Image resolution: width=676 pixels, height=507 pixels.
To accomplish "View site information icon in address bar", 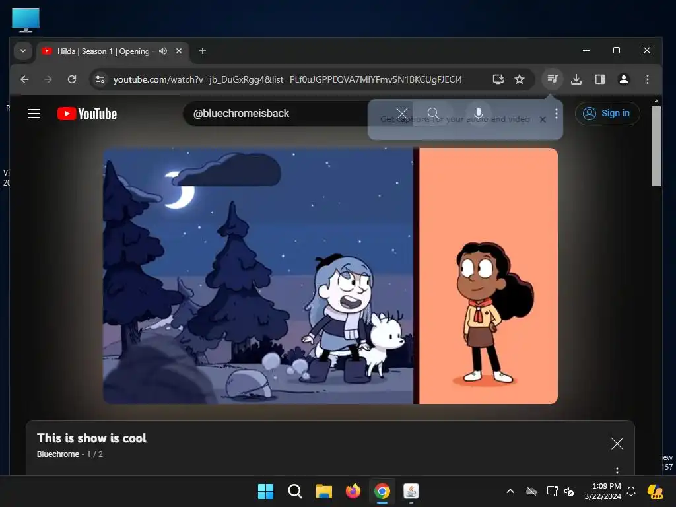I will (100, 79).
